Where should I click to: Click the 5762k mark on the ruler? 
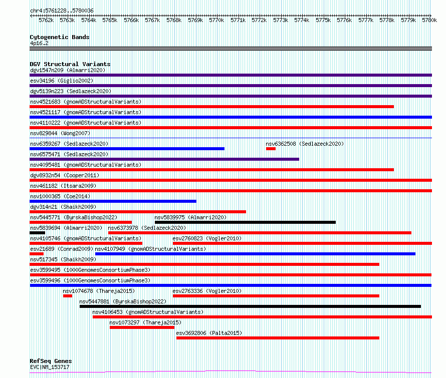click(x=46, y=20)
